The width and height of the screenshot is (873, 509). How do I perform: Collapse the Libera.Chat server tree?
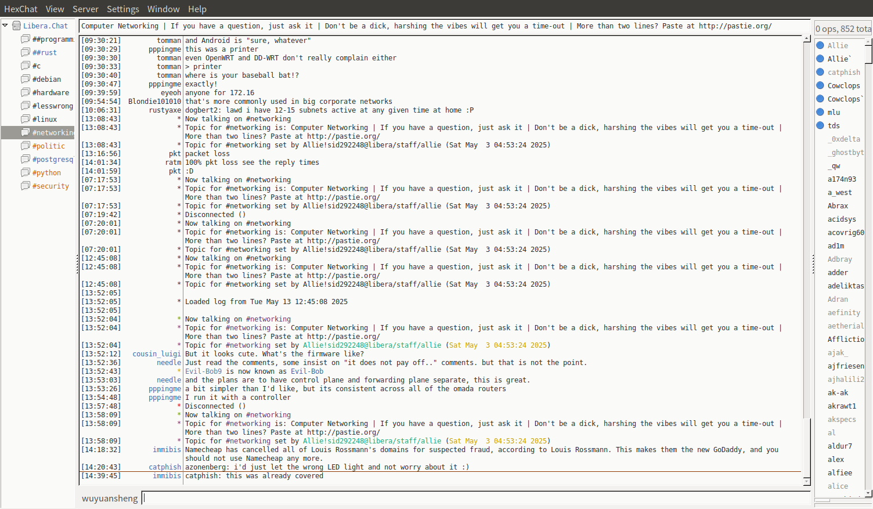click(x=5, y=26)
